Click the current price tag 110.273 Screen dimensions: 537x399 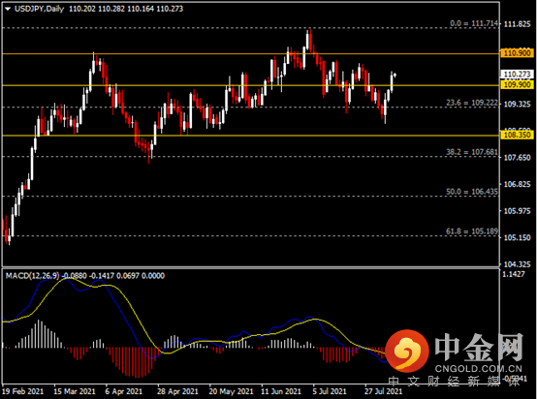[x=518, y=75]
